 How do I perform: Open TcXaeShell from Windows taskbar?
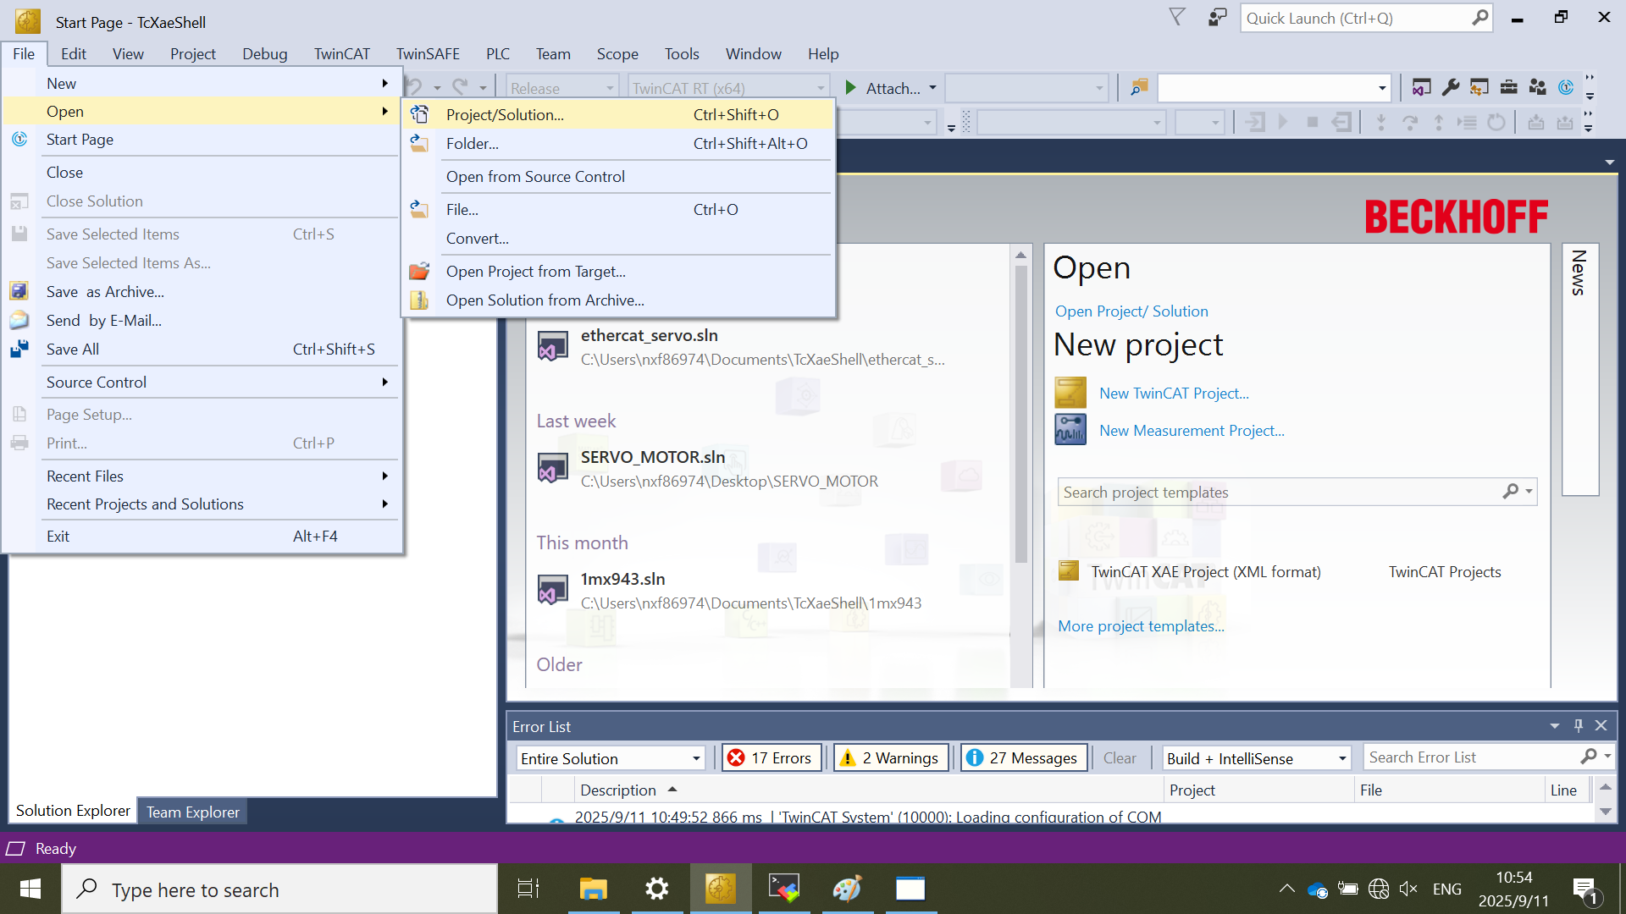[x=720, y=889]
